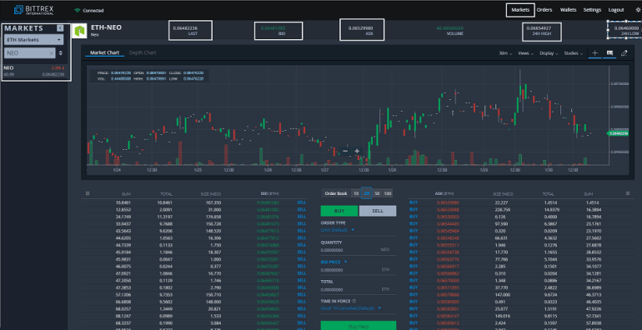Open the Bid Price dropdown

(334, 262)
